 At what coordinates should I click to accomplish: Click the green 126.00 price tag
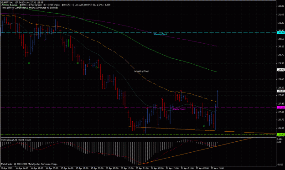[280, 134]
